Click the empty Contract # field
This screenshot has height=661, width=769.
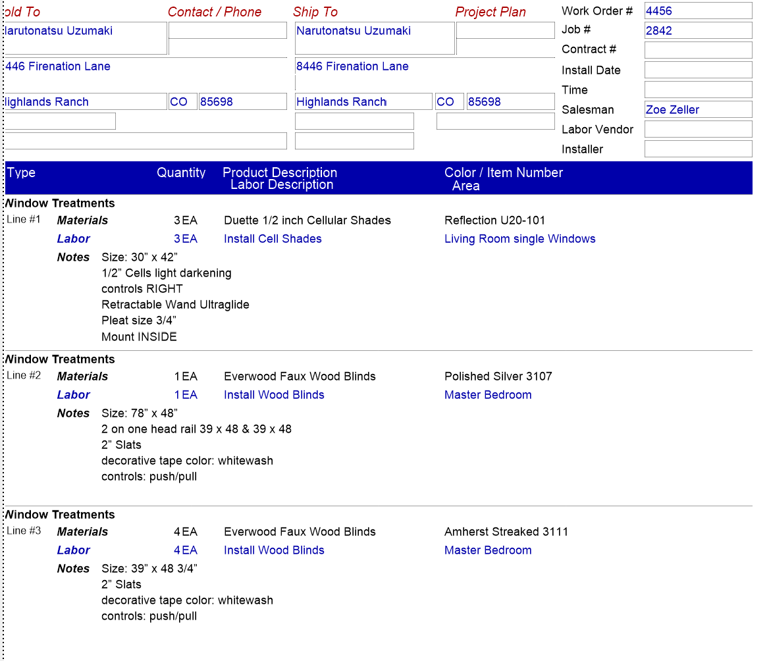coord(698,50)
